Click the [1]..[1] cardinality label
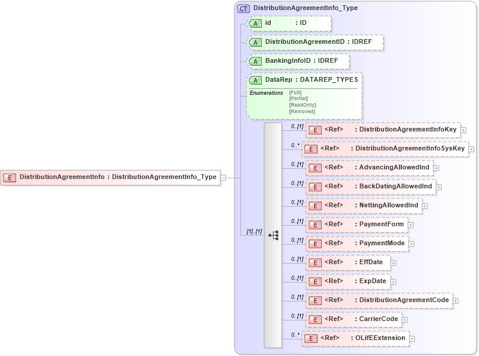The width and height of the screenshot is (479, 356). click(253, 232)
